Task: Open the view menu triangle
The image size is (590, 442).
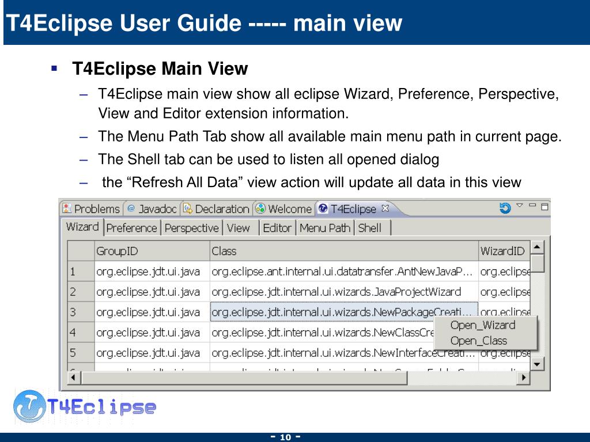Action: [x=520, y=205]
